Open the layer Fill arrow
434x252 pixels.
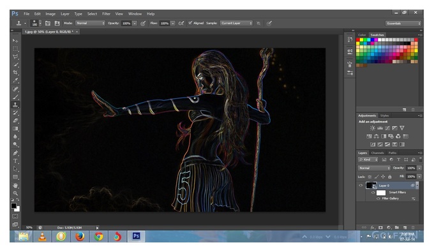click(419, 177)
